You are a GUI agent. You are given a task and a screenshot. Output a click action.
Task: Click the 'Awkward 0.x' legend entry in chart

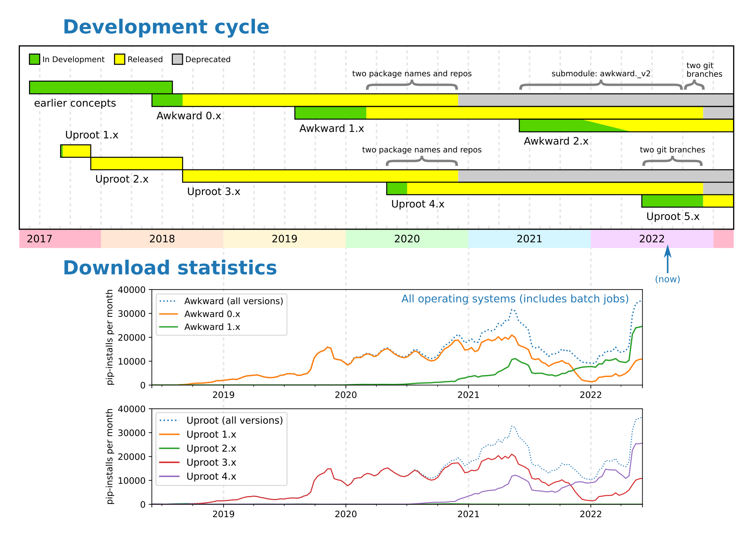[x=200, y=314]
